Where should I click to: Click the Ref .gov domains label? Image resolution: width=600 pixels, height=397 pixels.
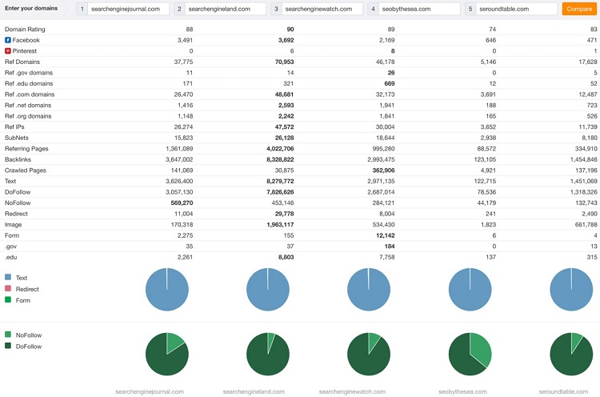coord(29,73)
